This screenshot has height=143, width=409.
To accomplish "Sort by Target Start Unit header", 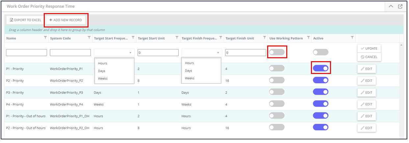I will tap(151, 38).
